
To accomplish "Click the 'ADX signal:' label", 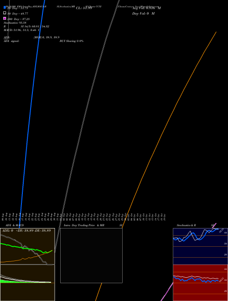I will (x=11, y=41).
